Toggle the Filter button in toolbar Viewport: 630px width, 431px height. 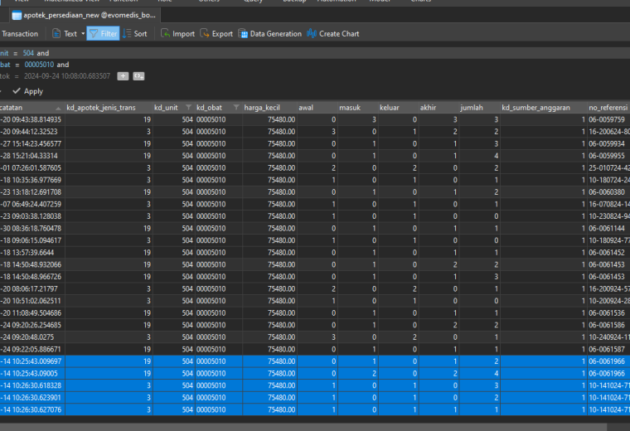pyautogui.click(x=103, y=34)
